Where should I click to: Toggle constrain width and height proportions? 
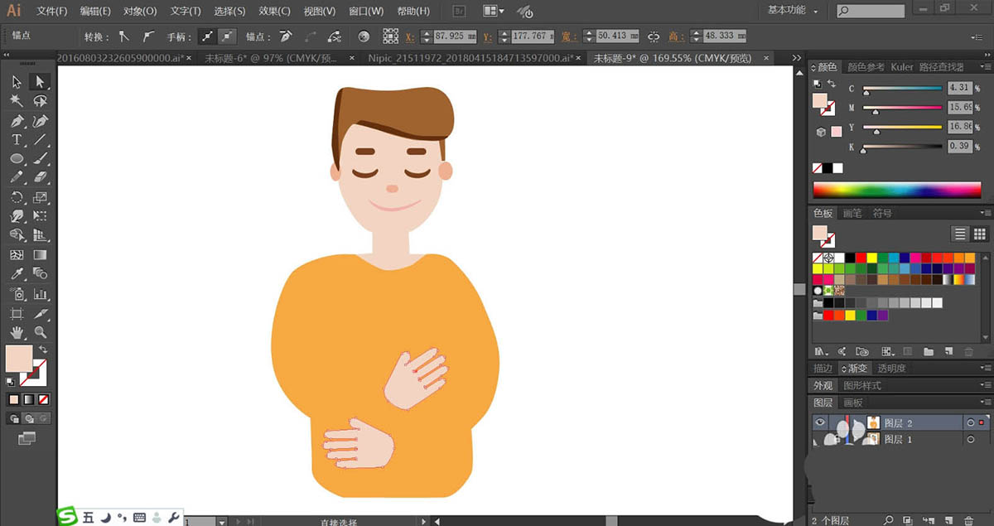pyautogui.click(x=654, y=36)
